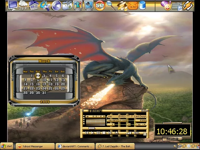Switch to deviantART: Comments taskbar window
The height and width of the screenshot is (150, 200).
pyautogui.click(x=75, y=146)
